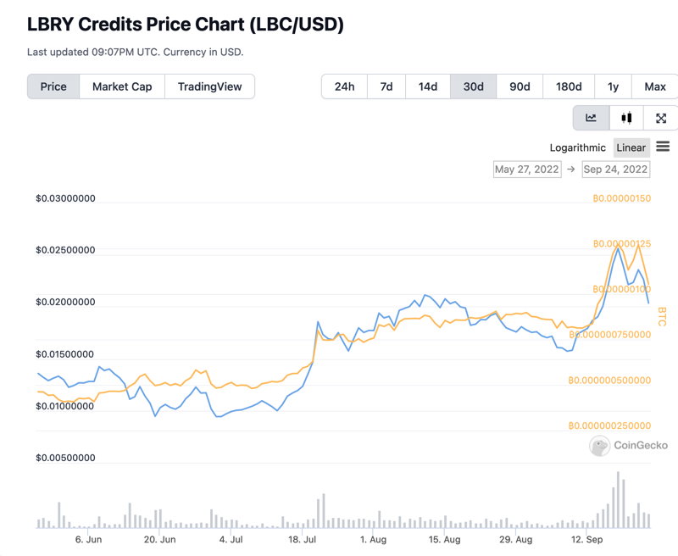Toggle Linear scale
This screenshot has width=678, height=556.
tap(631, 147)
